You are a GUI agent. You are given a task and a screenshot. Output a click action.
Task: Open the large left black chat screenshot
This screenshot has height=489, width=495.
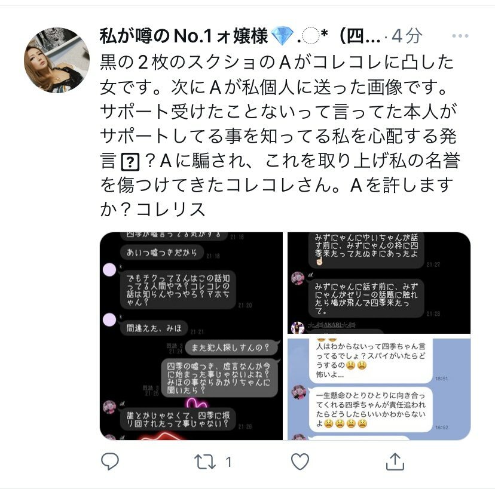(191, 336)
